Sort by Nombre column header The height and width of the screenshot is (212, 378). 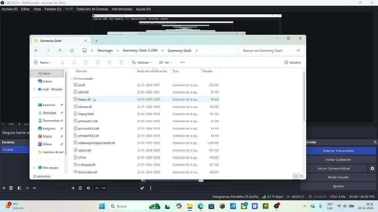point(82,71)
